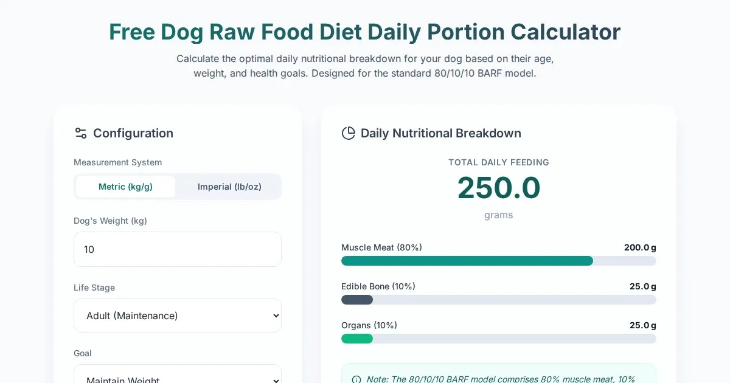Select Metric (kg/g) measurement system
730x383 pixels.
[x=125, y=187]
